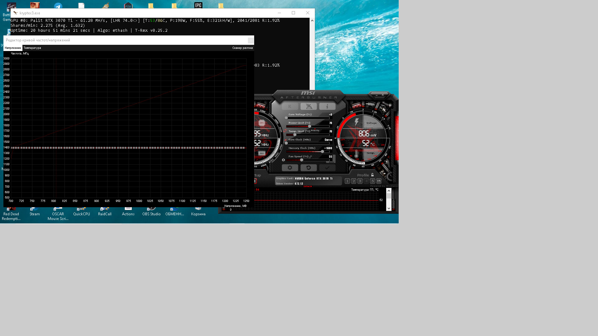Adjust the Fan Speed slider

(x=308, y=160)
